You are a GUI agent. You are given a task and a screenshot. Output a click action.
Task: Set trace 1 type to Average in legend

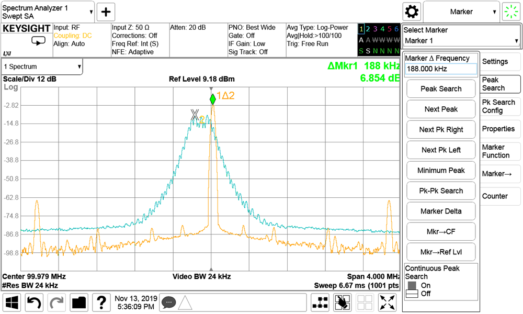pos(361,40)
